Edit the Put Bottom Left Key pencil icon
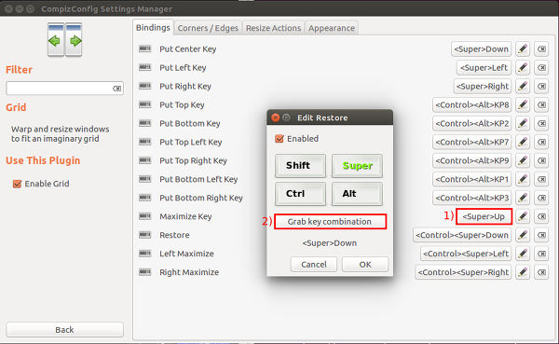 pos(523,179)
